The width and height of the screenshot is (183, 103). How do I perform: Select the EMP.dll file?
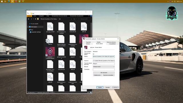click(x=84, y=27)
